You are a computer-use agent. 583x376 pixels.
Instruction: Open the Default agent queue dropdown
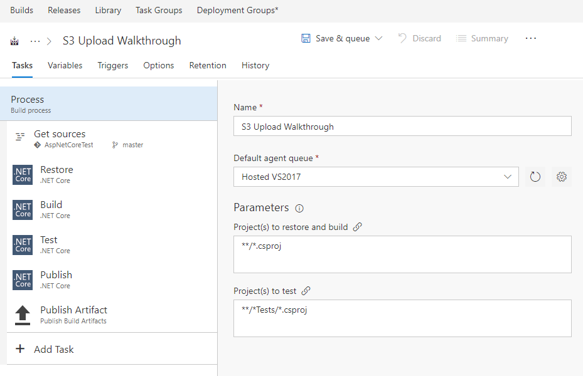pyautogui.click(x=376, y=177)
